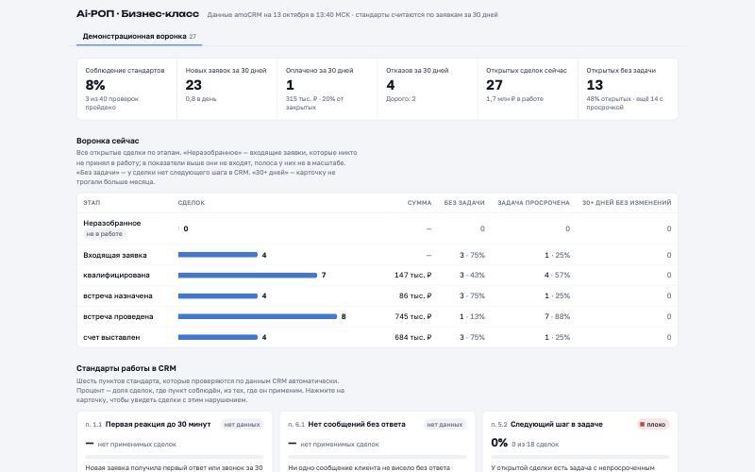This screenshot has height=472, width=755.
Task: Select the Неразобранное stage row label
Action: click(112, 223)
